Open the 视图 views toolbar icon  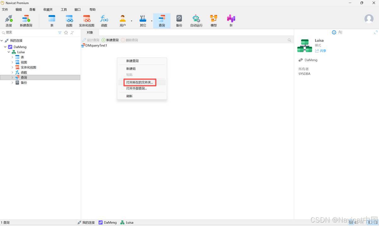[69, 21]
